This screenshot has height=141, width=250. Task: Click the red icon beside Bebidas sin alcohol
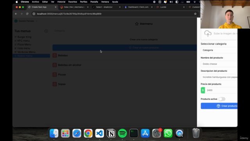(55, 65)
